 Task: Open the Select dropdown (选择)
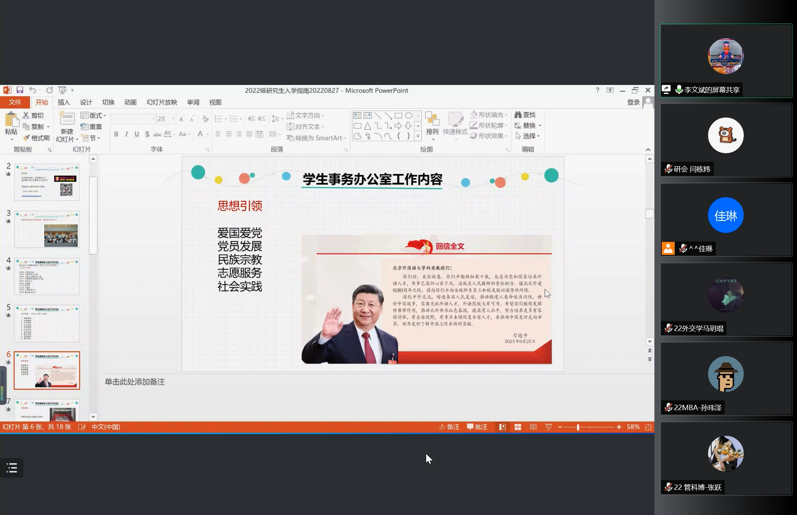528,136
